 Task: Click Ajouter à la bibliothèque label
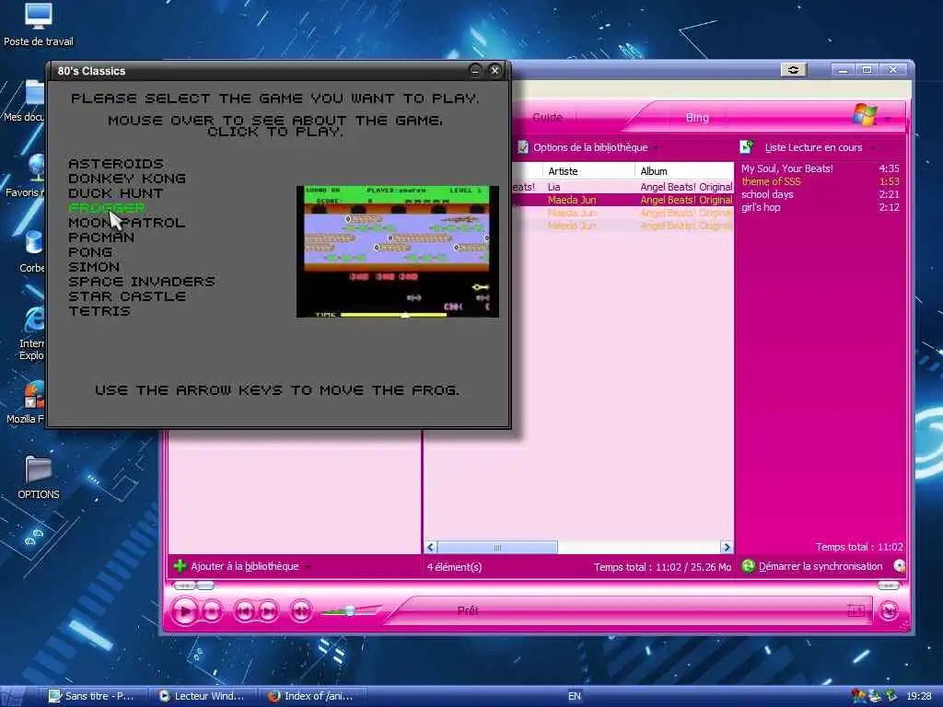[244, 566]
